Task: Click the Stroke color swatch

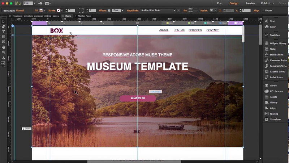Action: tap(59, 11)
